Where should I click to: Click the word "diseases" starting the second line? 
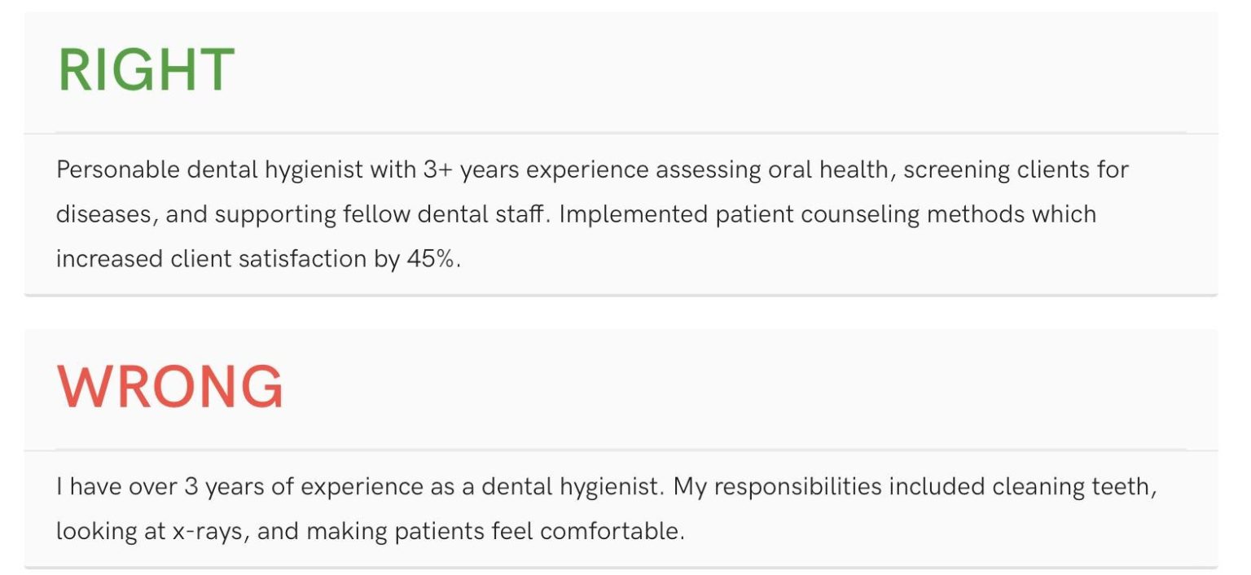pos(103,214)
